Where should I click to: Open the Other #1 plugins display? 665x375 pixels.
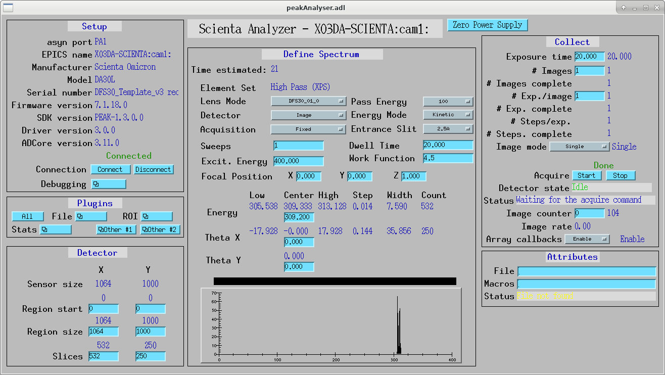click(117, 229)
